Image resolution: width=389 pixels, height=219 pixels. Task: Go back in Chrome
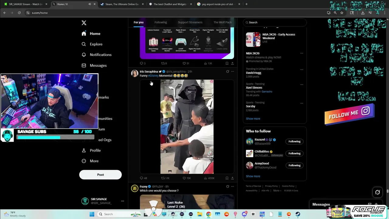[x=5, y=13]
